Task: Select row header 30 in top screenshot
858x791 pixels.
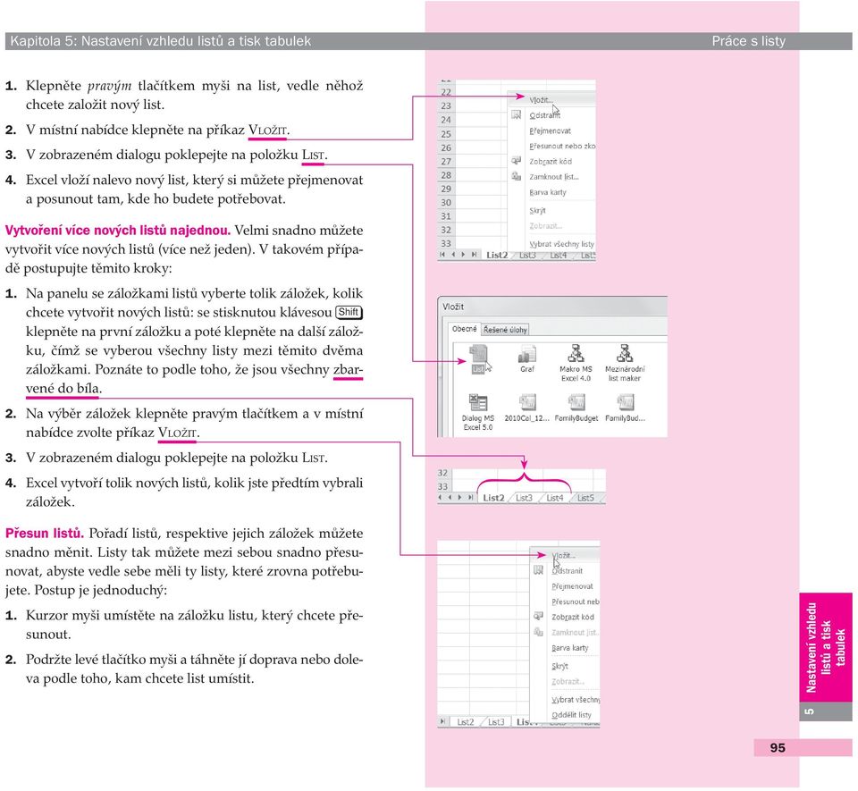Action: point(447,202)
